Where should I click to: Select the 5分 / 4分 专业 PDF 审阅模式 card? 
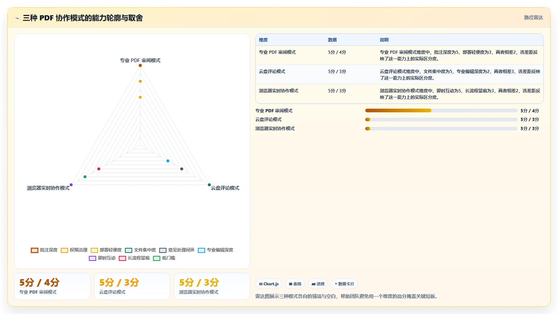click(x=52, y=286)
